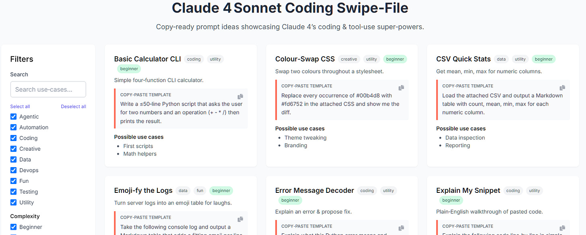Click the copy icon on CSV Quick Stats template
This screenshot has height=235, width=586.
pyautogui.click(x=562, y=88)
